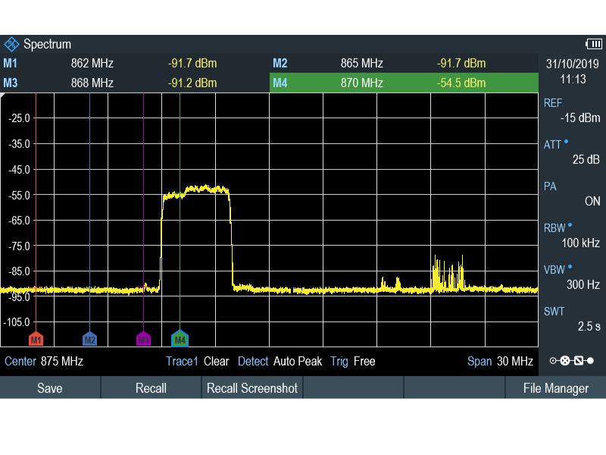
Task: Open the RBW 100 kHz setting
Action: (x=572, y=235)
